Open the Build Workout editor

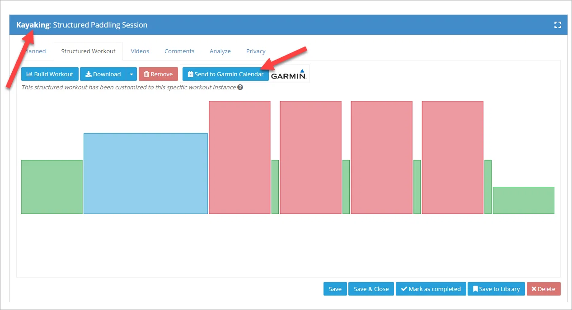pos(50,74)
